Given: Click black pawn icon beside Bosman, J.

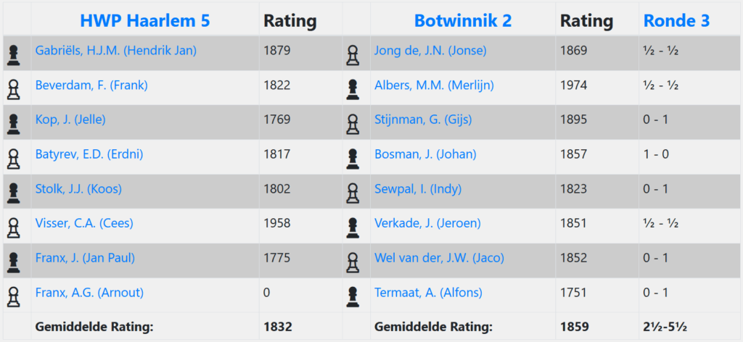Looking at the screenshot, I should click(353, 158).
